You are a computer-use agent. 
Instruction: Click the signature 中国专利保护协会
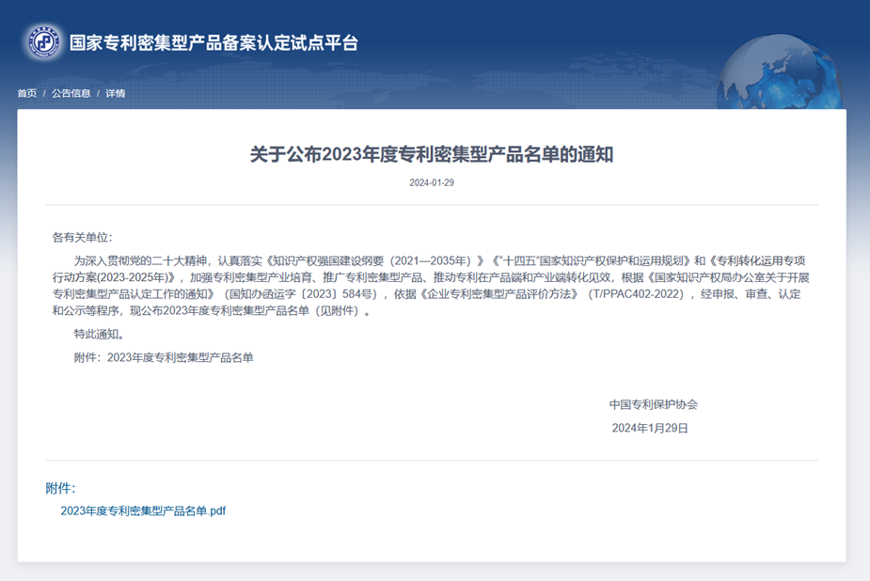(653, 404)
